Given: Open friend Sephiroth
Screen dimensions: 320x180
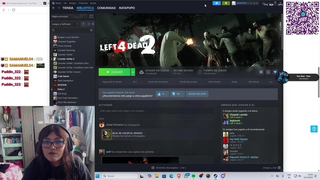Looking at the screenshot, I should [234, 121].
